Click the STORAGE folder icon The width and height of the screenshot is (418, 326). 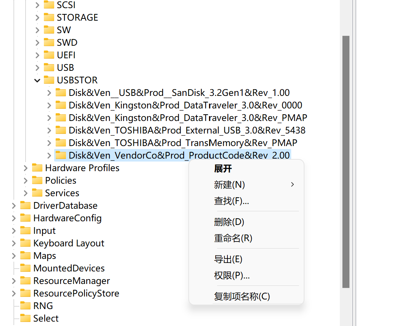point(49,17)
